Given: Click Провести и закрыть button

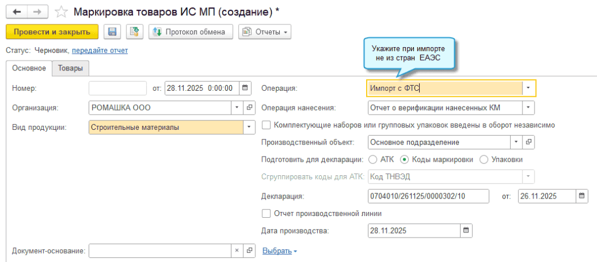Looking at the screenshot, I should click(52, 32).
